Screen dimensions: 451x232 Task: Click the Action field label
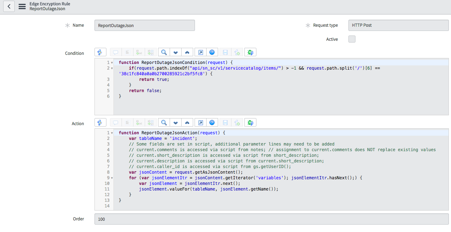tap(78, 124)
